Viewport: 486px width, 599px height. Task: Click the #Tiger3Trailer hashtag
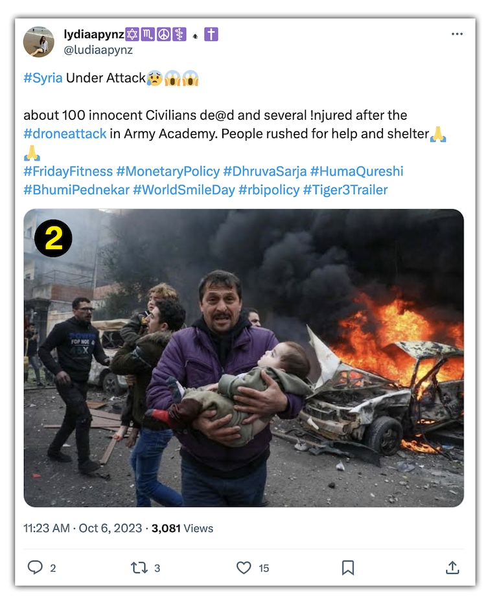click(345, 190)
